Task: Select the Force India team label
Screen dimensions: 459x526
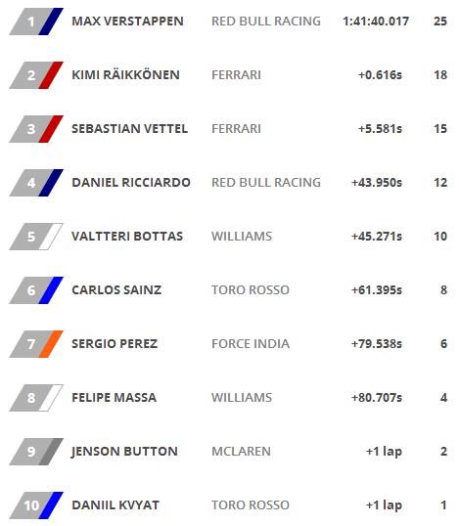Action: pos(251,344)
